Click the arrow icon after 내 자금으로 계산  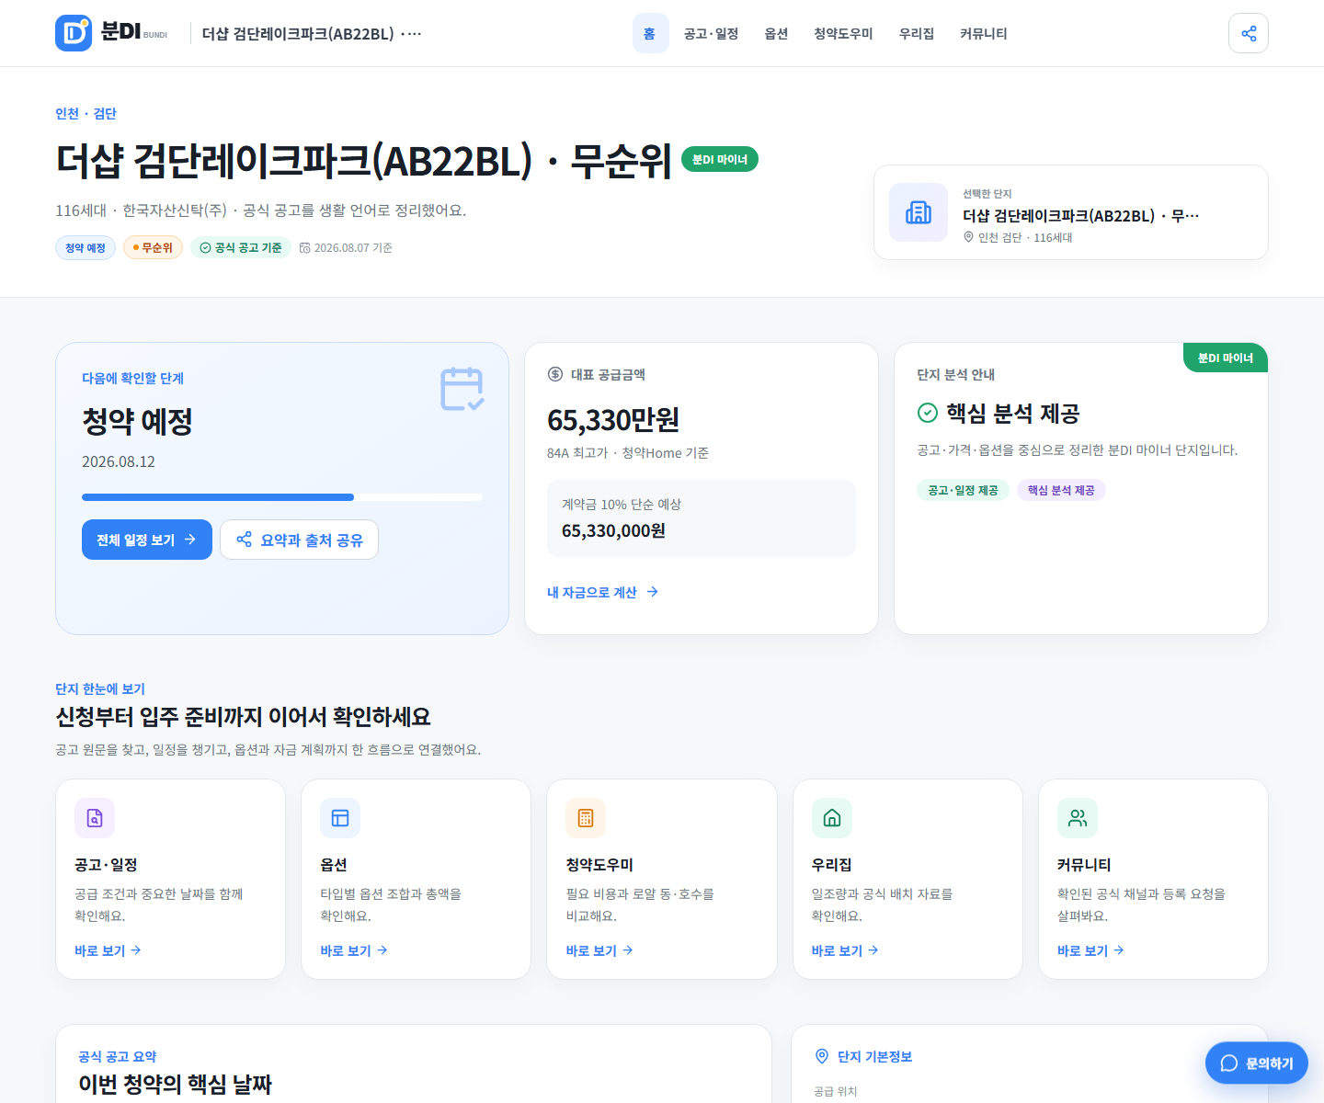pyautogui.click(x=653, y=592)
